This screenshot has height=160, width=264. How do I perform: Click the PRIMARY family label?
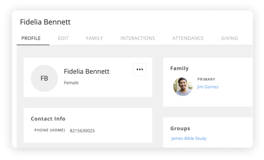pos(207,79)
